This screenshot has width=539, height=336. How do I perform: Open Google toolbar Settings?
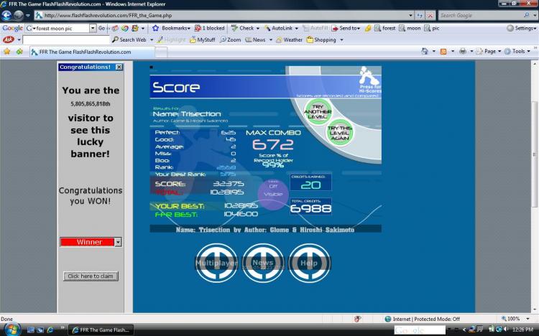coord(521,28)
